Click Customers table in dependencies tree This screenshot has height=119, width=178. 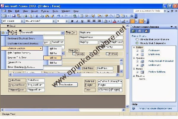pyautogui.click(x=154, y=50)
